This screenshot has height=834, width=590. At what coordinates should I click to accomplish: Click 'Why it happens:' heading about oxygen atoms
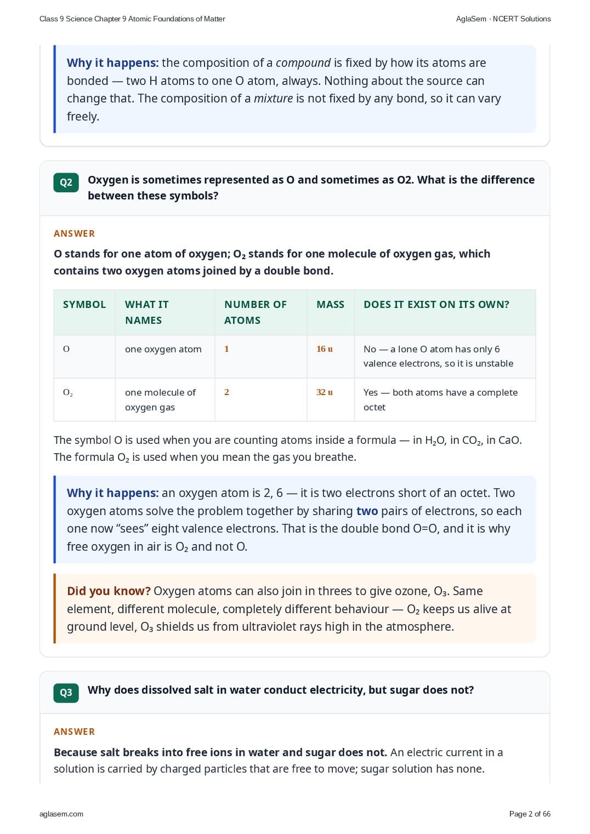tap(112, 493)
